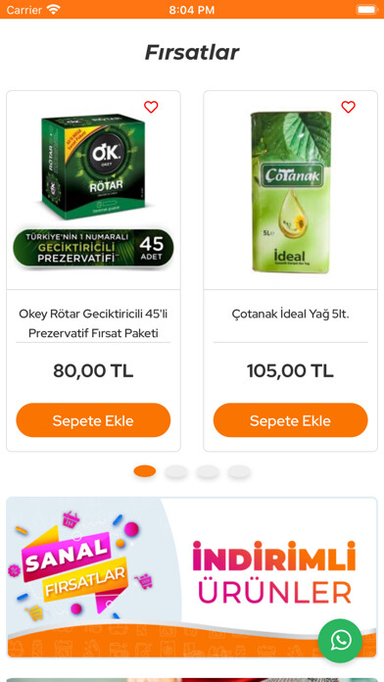This screenshot has width=384, height=682.
Task: Go to first carousel page dot
Action: [145, 471]
